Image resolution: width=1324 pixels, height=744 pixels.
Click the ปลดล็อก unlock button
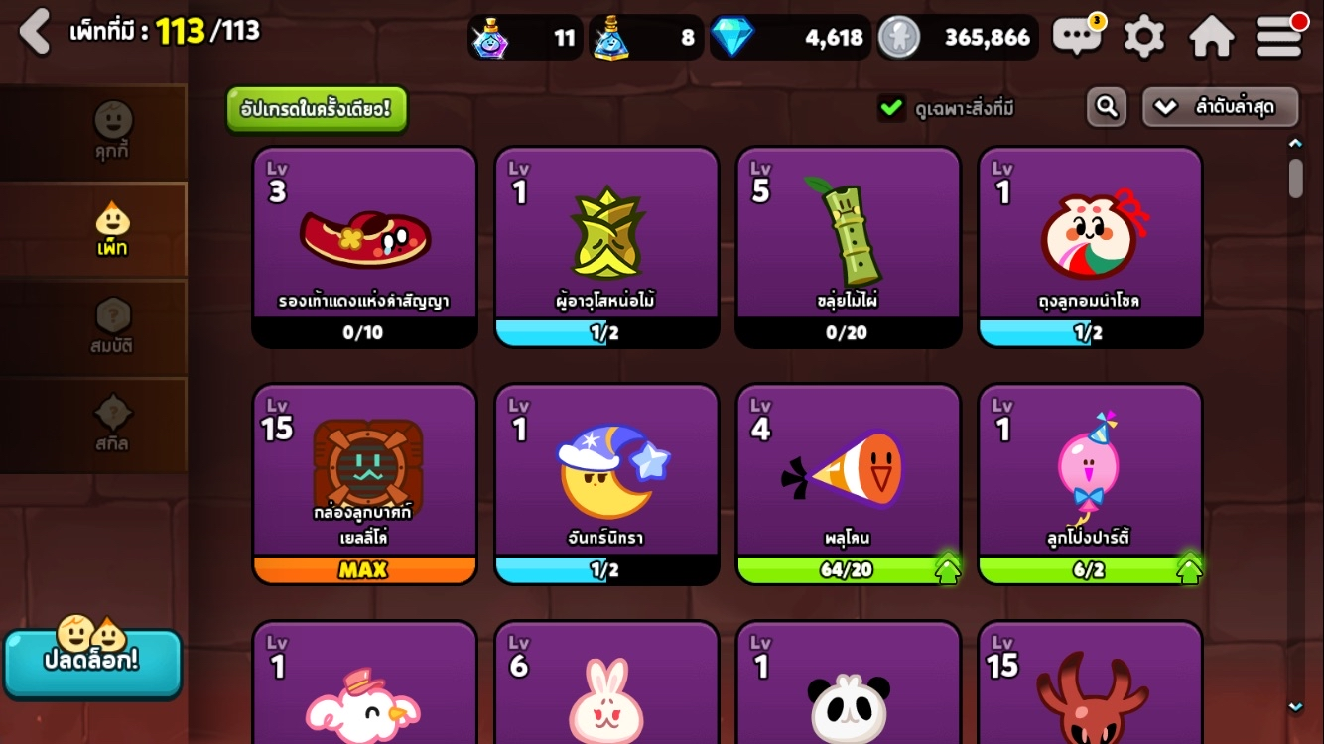[x=92, y=661]
